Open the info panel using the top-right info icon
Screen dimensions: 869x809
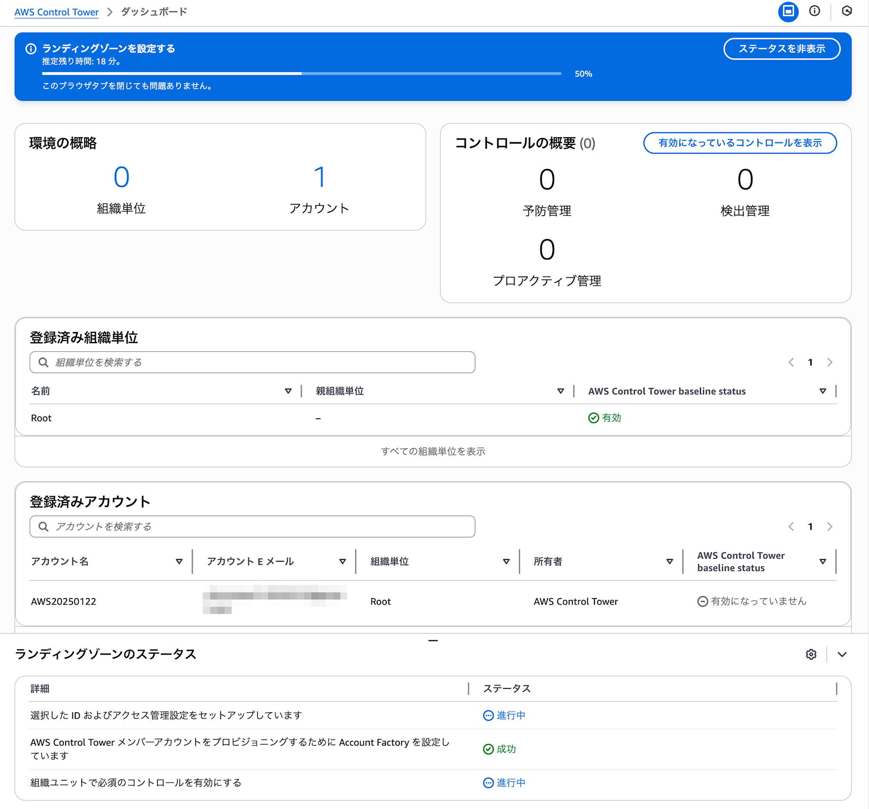click(x=815, y=12)
